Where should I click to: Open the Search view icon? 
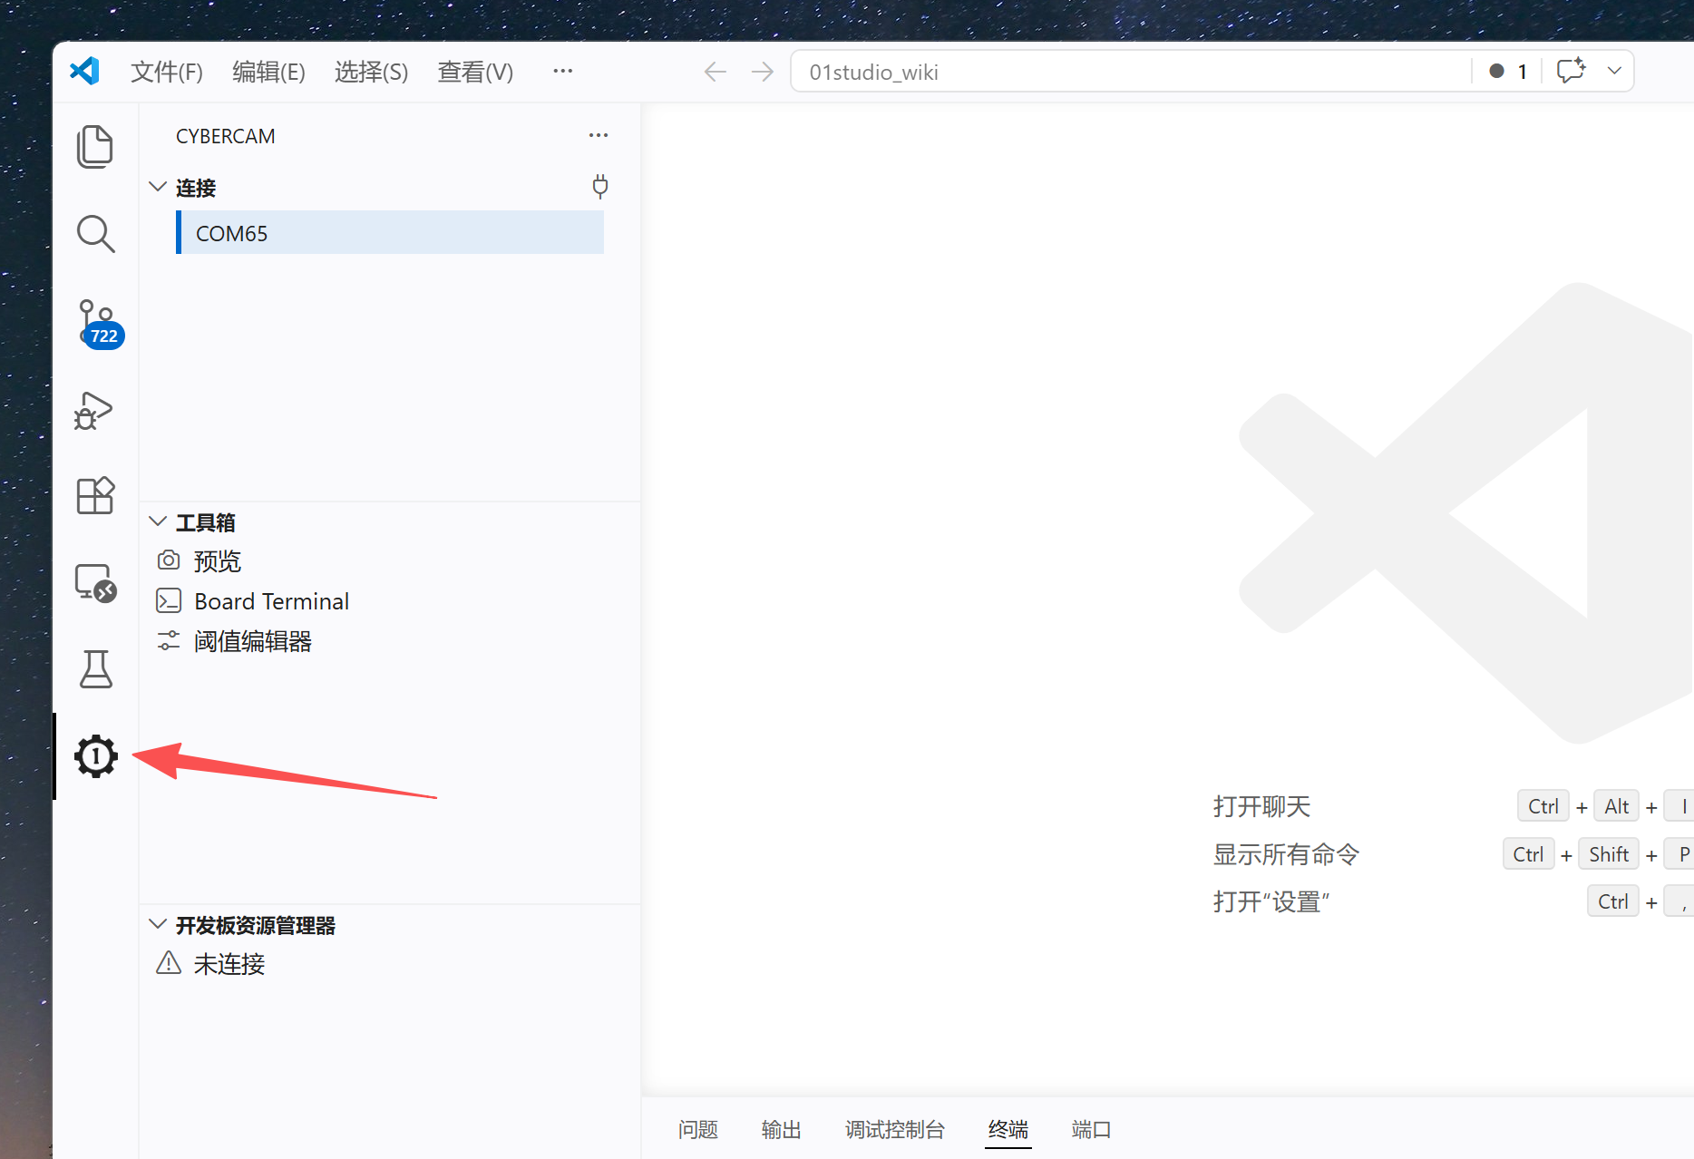tap(95, 234)
